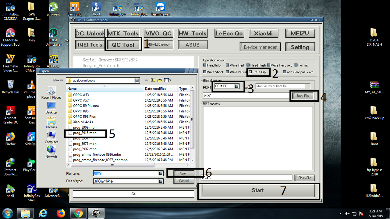The width and height of the screenshot is (390, 219).
Task: Open the HW_Tools tab
Action: click(x=193, y=33)
